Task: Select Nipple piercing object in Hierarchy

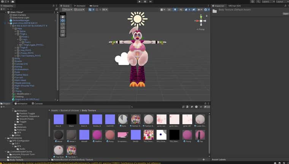Action: point(22,83)
